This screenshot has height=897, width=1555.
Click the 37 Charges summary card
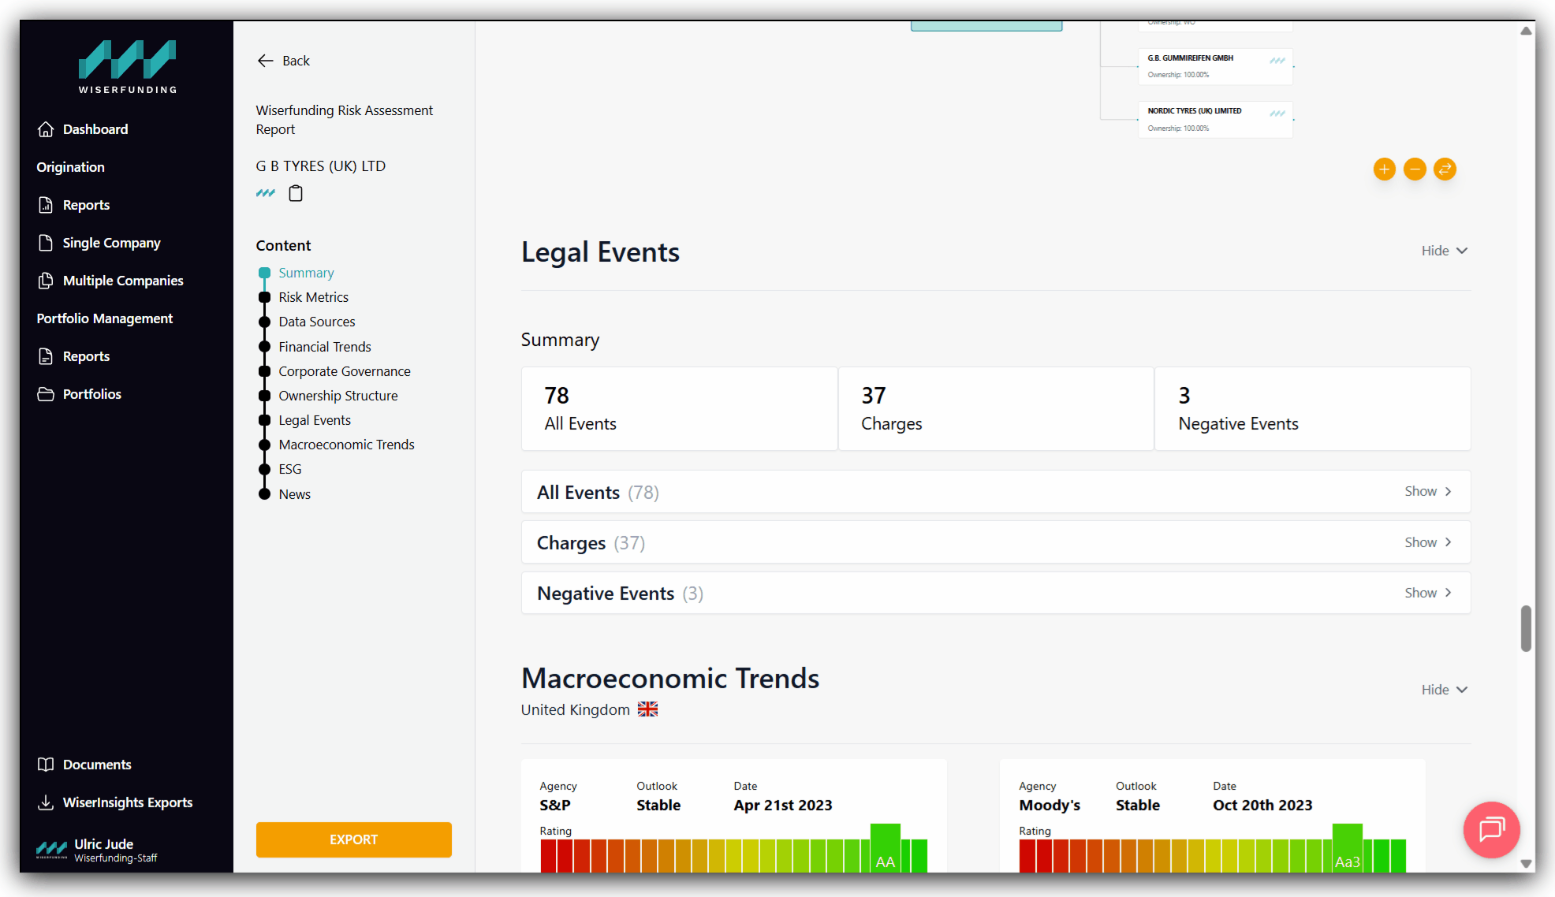[996, 408]
